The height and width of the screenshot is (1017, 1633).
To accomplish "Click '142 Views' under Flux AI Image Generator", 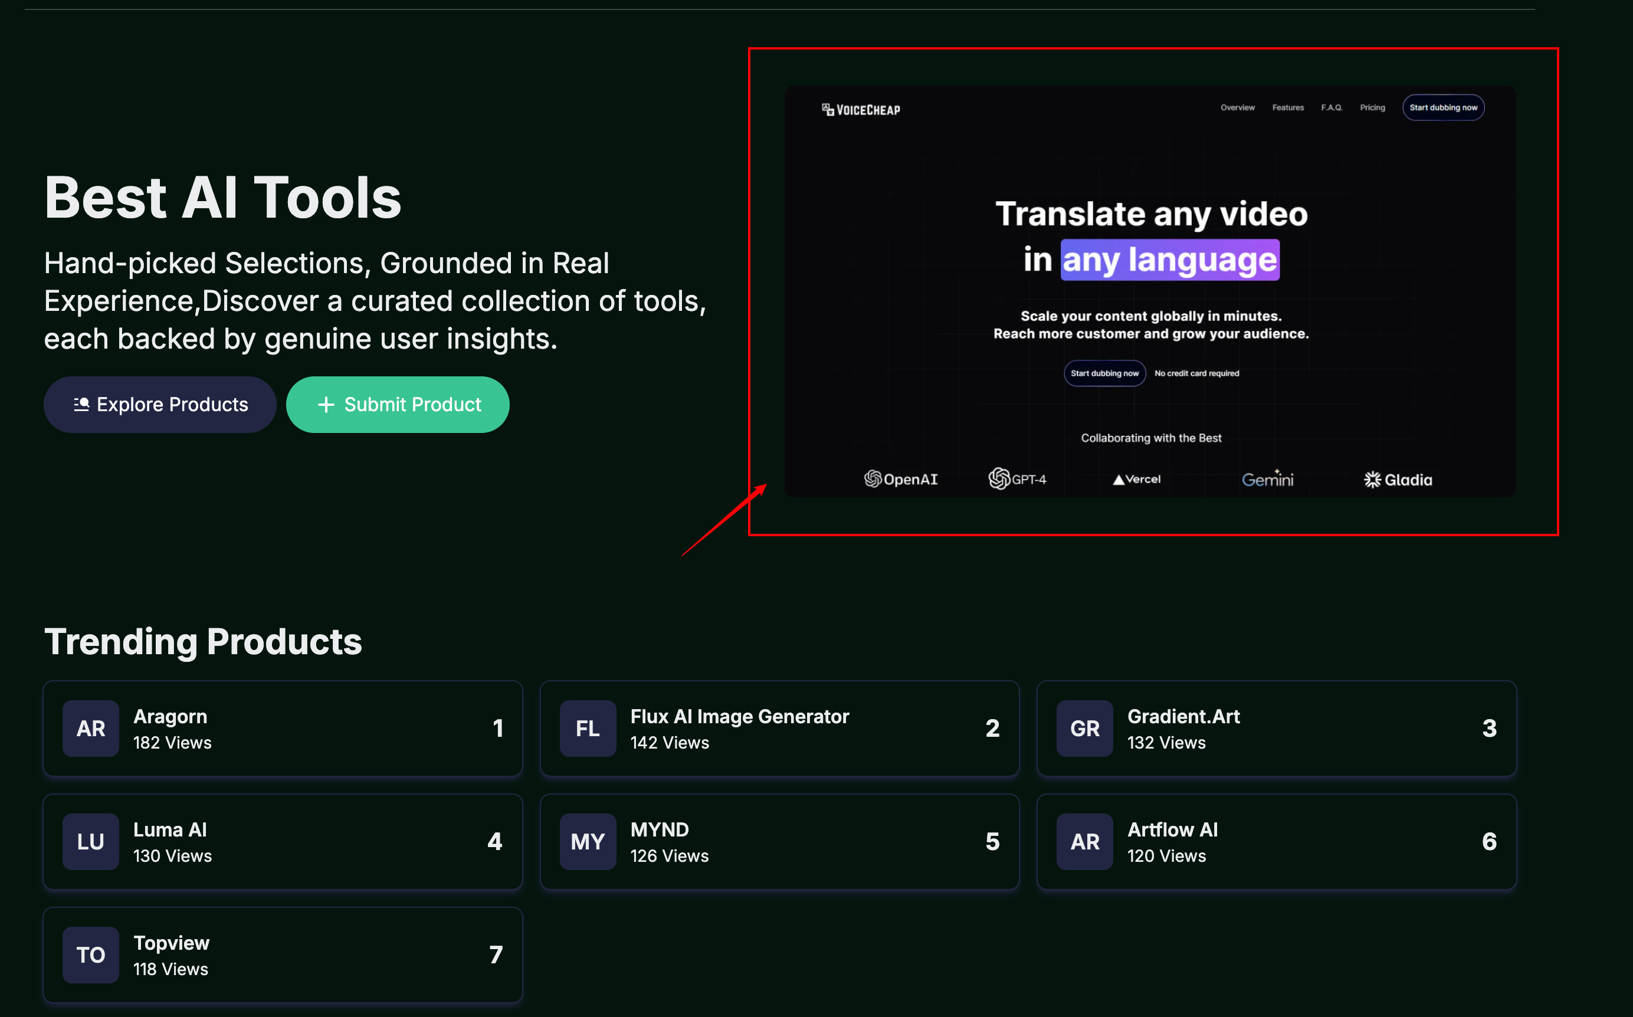I will (x=670, y=743).
